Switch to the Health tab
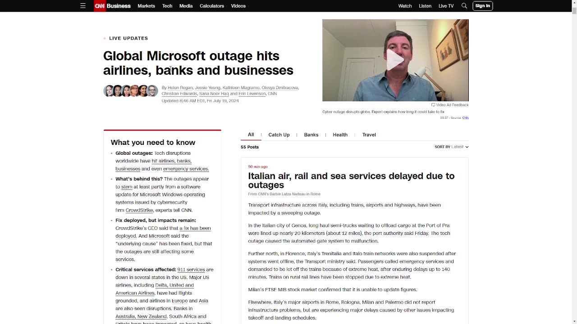577x324 pixels. click(x=340, y=135)
